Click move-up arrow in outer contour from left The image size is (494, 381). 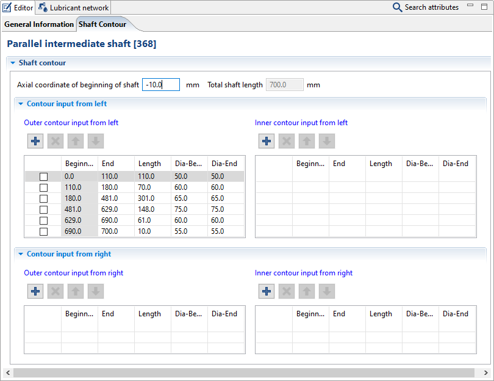[76, 141]
